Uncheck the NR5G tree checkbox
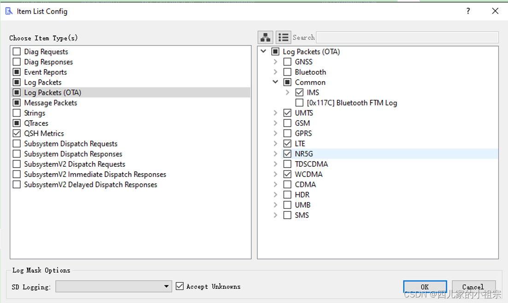508x303 pixels. [287, 153]
